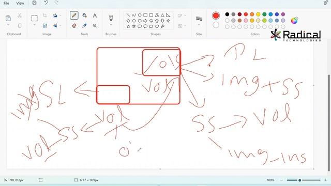Click the Flip icon
The image size is (331, 186).
[x=55, y=25]
